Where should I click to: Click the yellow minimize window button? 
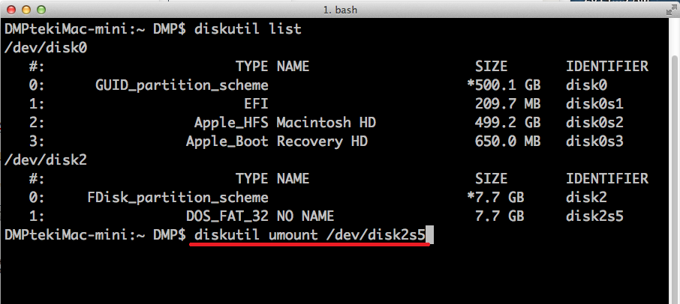(26, 9)
